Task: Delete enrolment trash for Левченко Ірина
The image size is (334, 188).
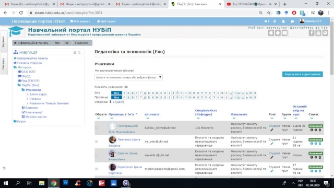Action: pyautogui.click(x=320, y=144)
